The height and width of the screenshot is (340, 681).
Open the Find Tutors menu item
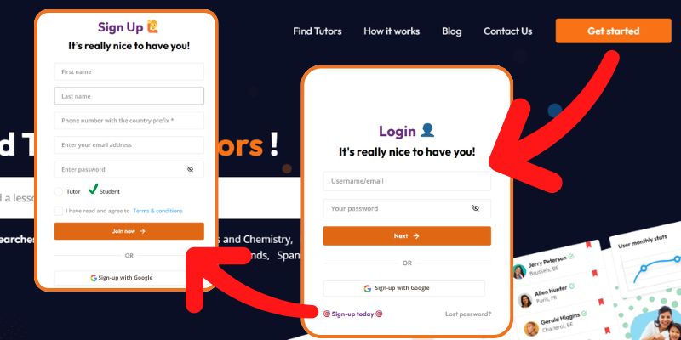[x=317, y=31]
